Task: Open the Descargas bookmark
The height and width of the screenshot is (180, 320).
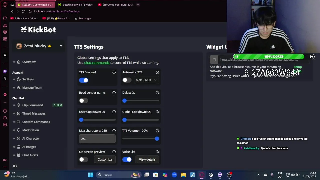Action: coord(83,18)
